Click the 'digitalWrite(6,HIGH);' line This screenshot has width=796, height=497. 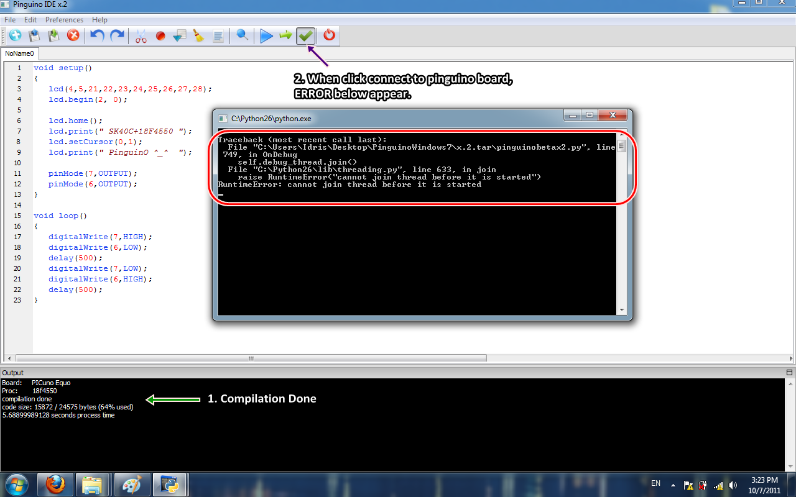click(x=101, y=279)
